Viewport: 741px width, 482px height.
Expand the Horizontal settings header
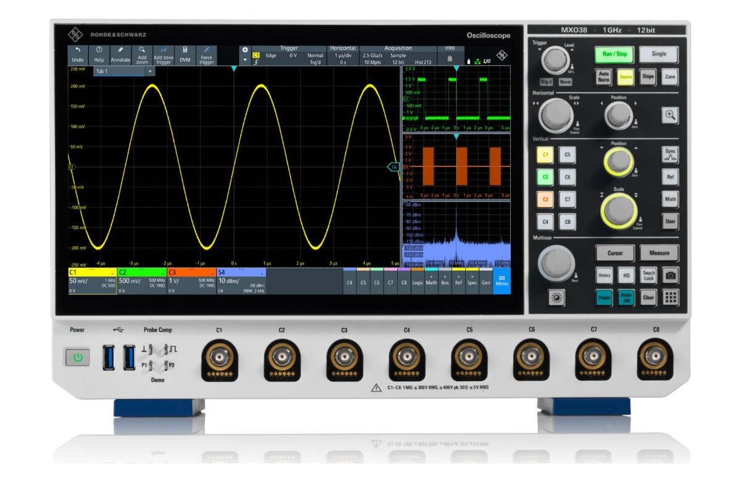pyautogui.click(x=343, y=48)
